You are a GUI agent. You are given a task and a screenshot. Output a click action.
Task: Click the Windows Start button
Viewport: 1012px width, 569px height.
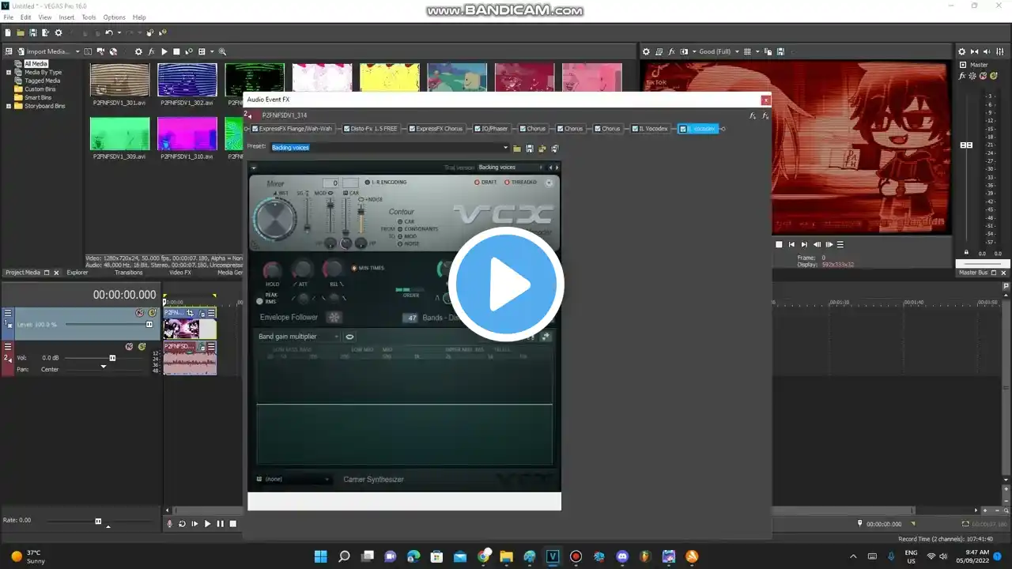pyautogui.click(x=320, y=556)
